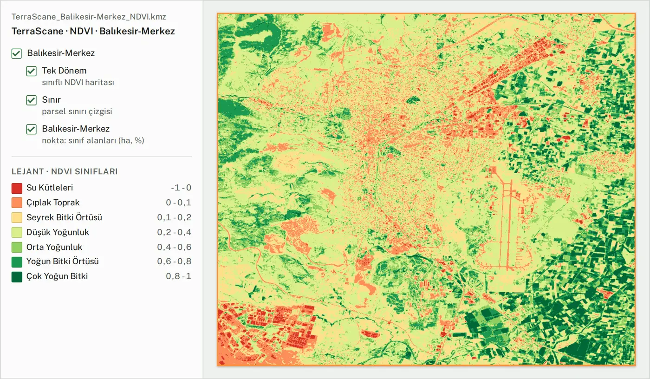Click the title TerraScane · NDVI · Balıkesir-Merkez
This screenshot has height=379, width=650.
pyautogui.click(x=93, y=32)
